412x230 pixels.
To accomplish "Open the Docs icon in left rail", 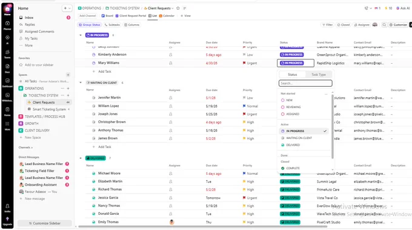I will [7, 66].
